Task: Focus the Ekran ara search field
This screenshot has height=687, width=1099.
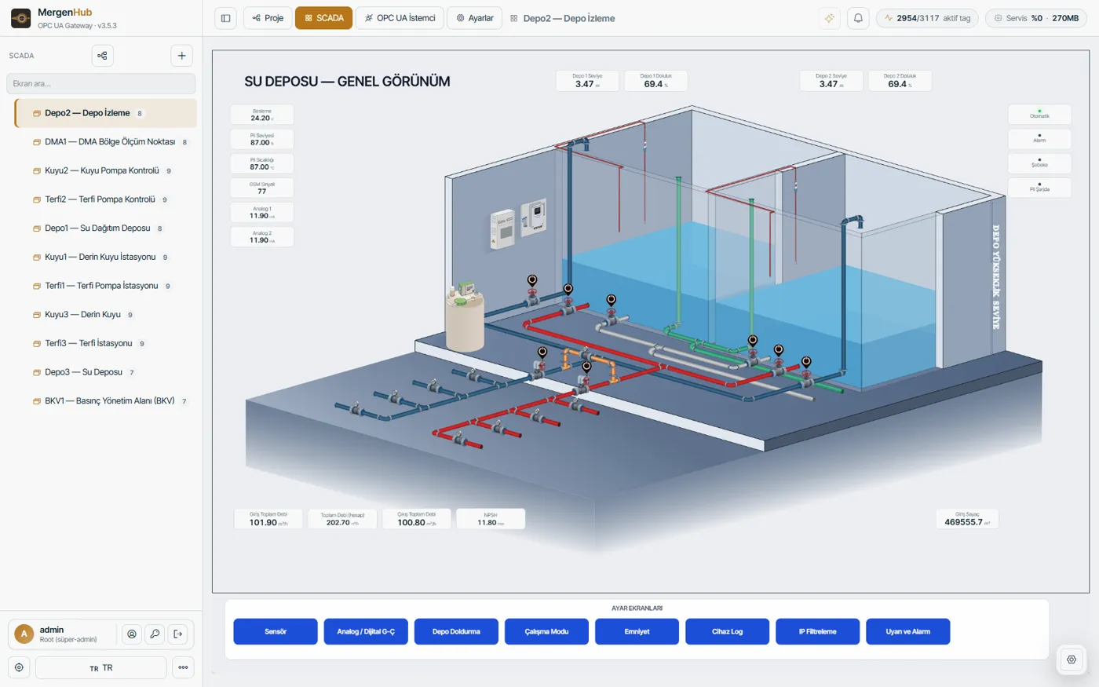Action: point(101,83)
